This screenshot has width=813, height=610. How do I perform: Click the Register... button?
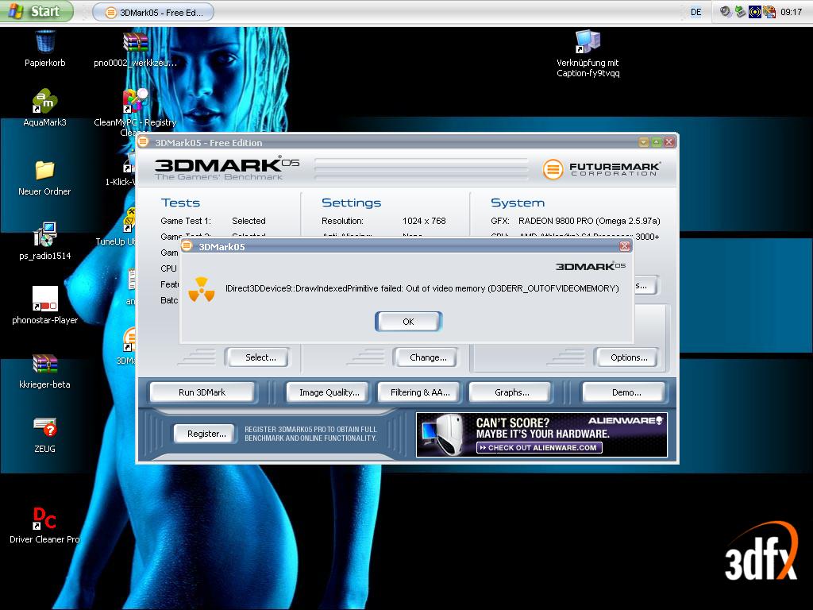[204, 434]
